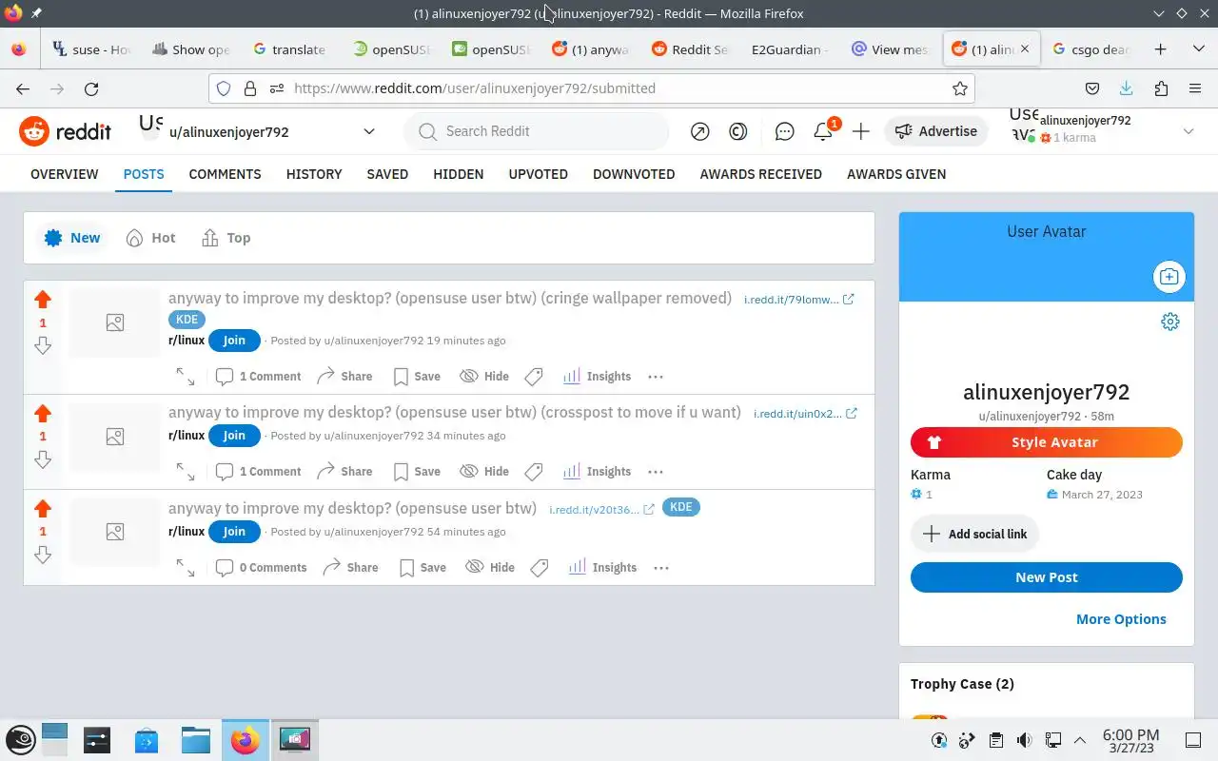Switch to the SAVED tab

387,174
